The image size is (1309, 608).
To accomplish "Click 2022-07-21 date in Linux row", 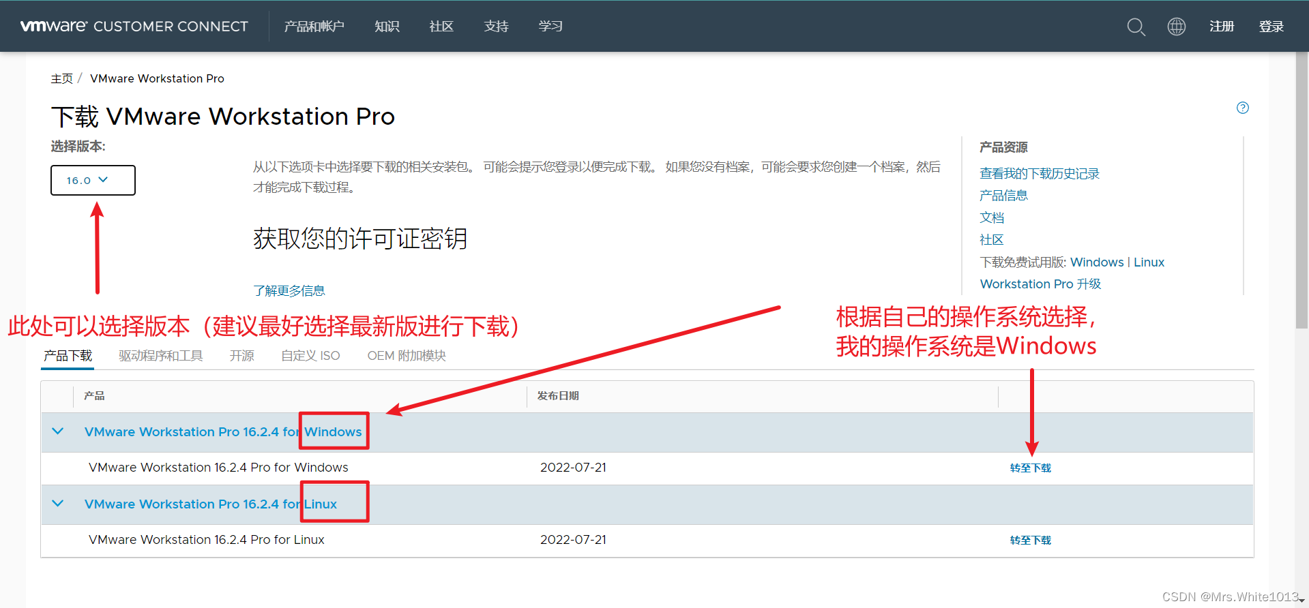I will [573, 540].
